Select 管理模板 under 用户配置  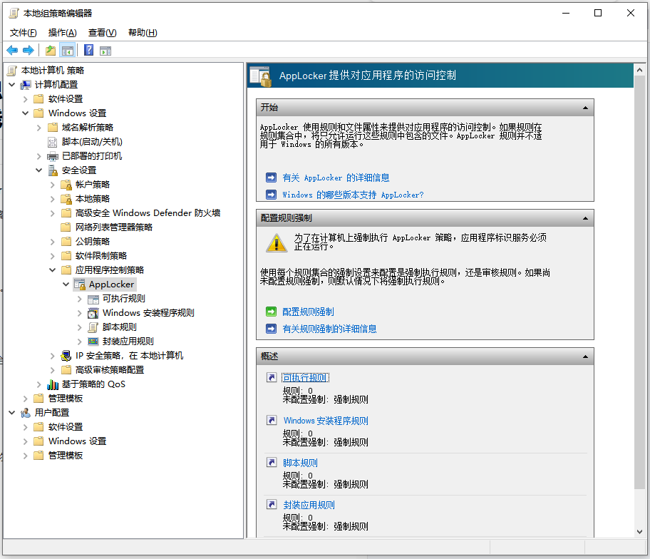click(x=66, y=456)
